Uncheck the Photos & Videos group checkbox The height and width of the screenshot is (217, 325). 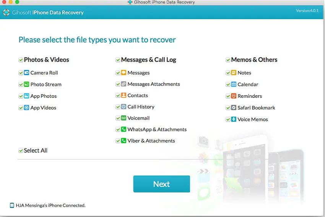pyautogui.click(x=21, y=60)
